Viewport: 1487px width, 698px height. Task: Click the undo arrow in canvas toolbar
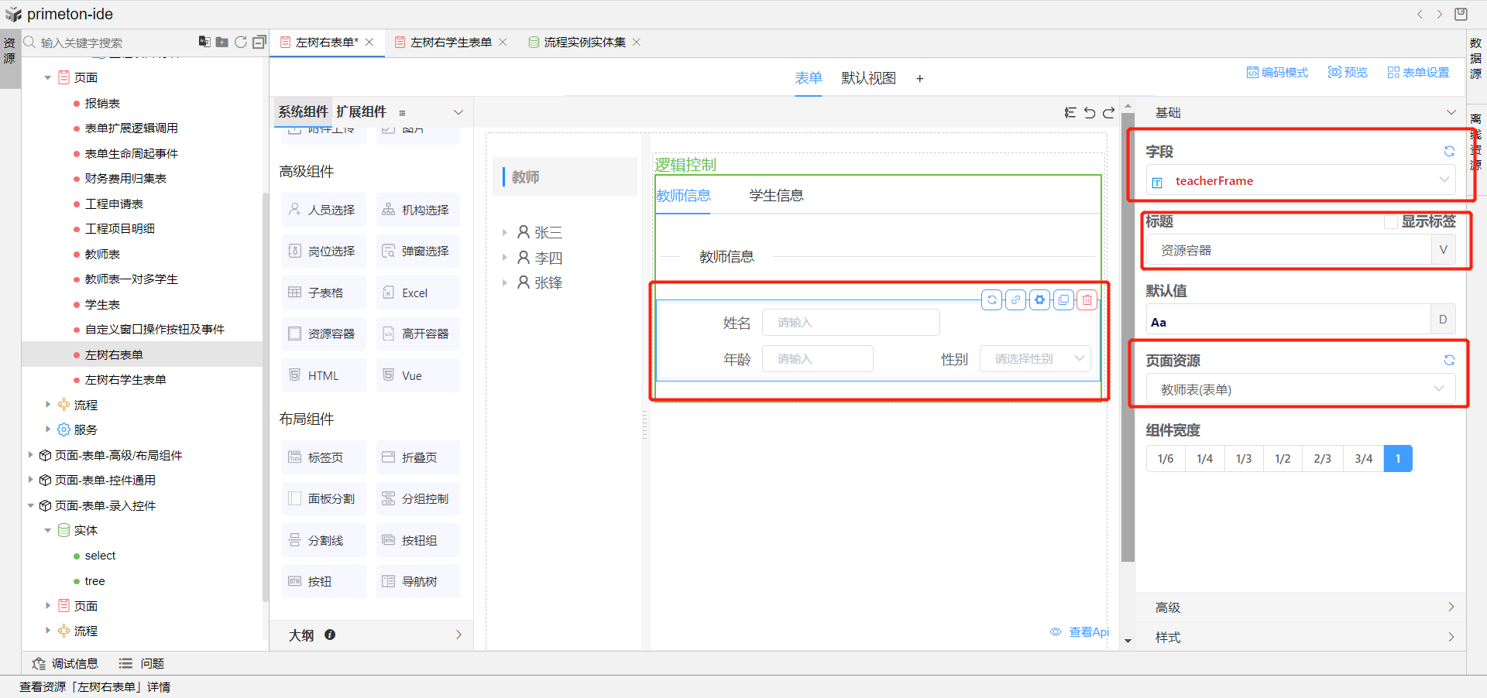point(1090,113)
